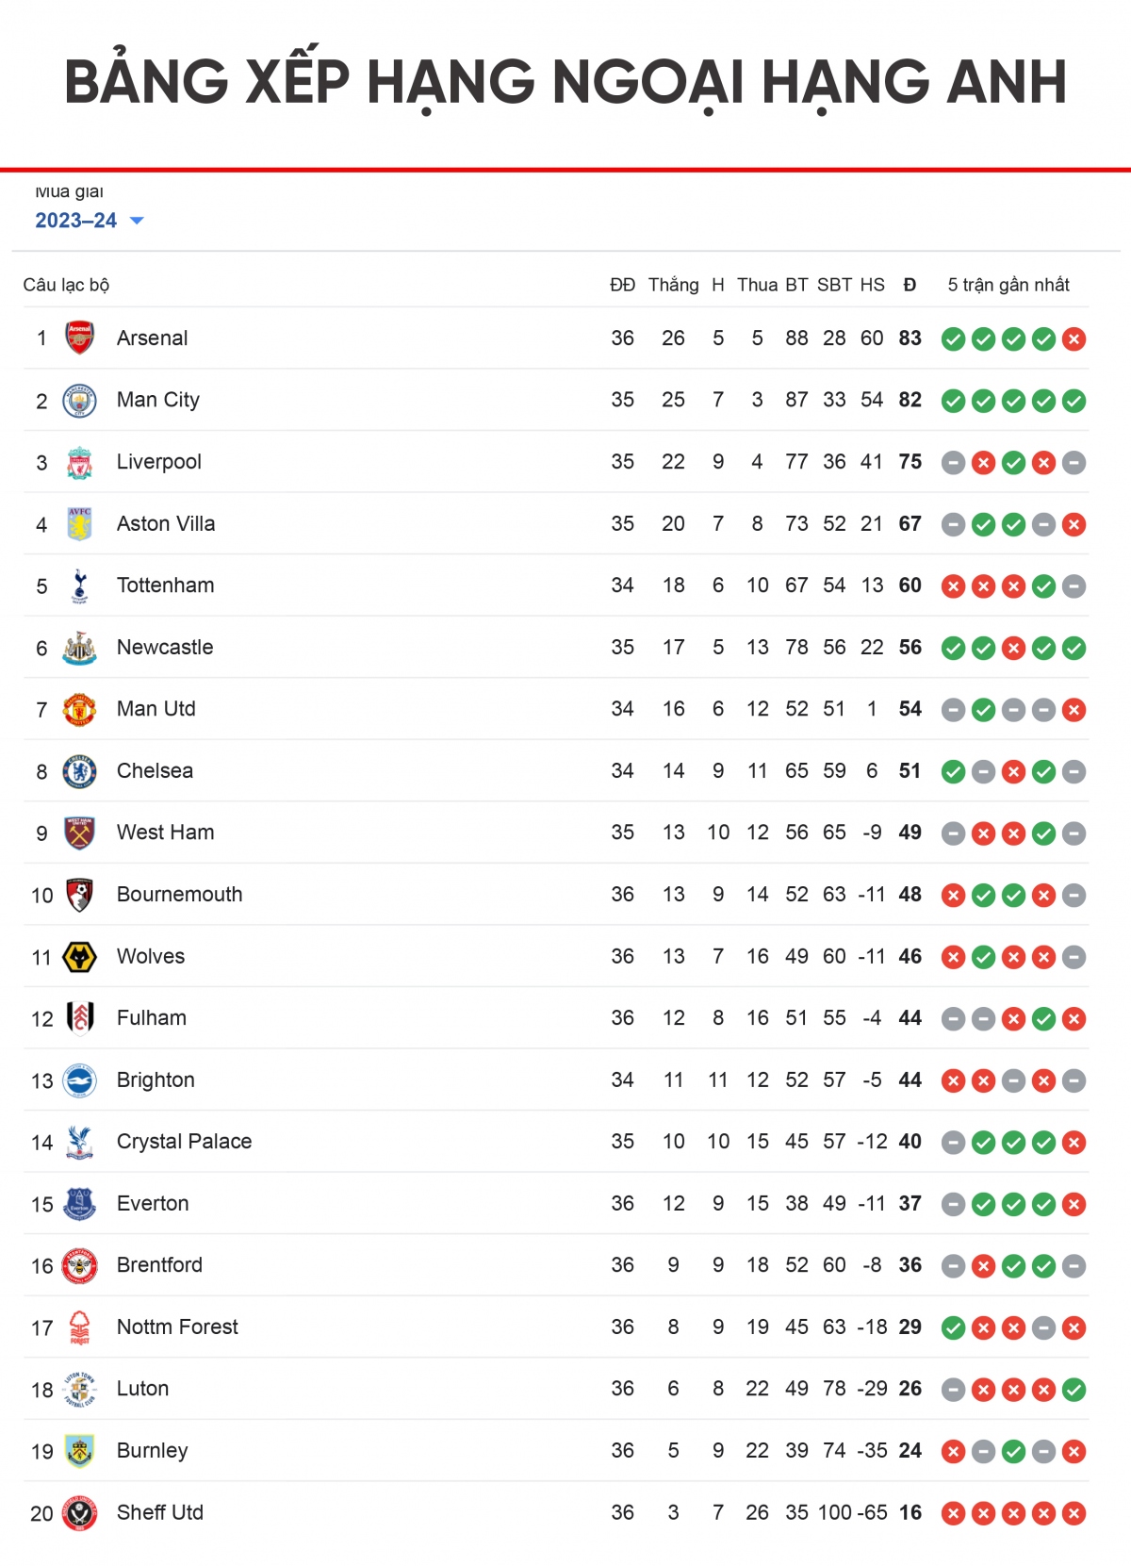The width and height of the screenshot is (1131, 1566).
Task: Click the Crystal Palace club logo
Action: (79, 1141)
